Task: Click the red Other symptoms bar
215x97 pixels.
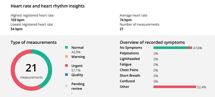Action: (x=175, y=87)
